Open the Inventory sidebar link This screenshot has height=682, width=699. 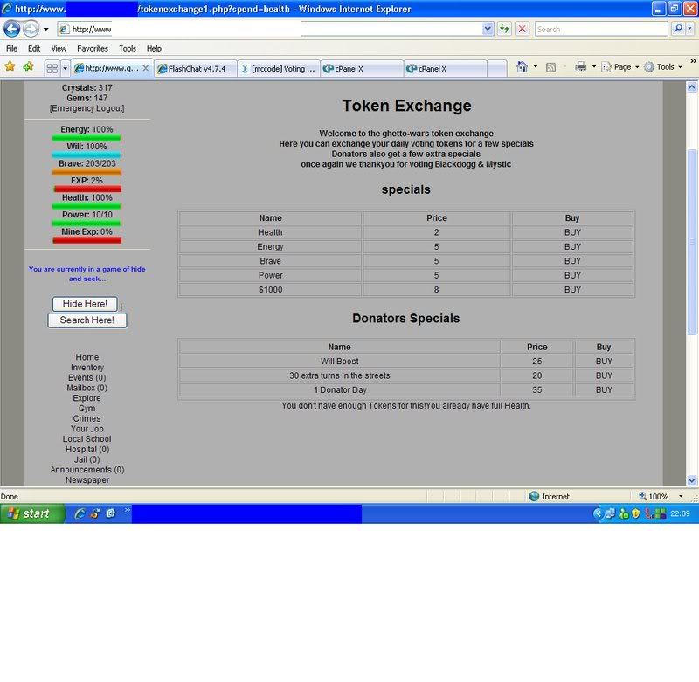pyautogui.click(x=87, y=368)
